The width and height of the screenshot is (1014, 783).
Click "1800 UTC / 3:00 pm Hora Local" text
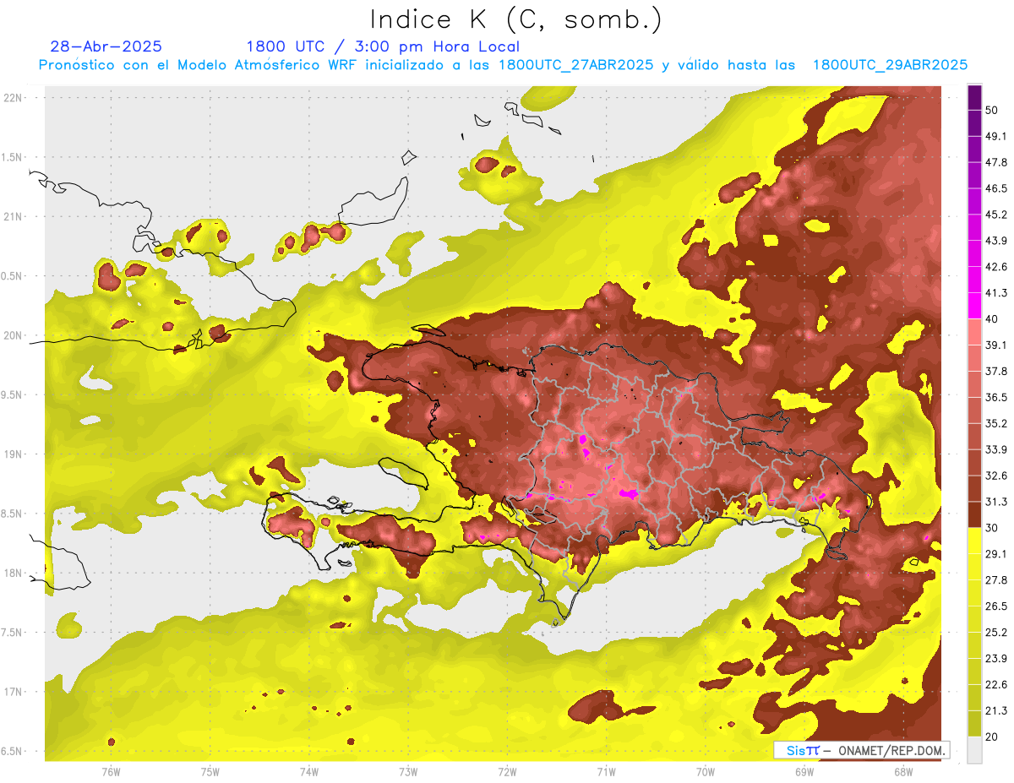(383, 46)
